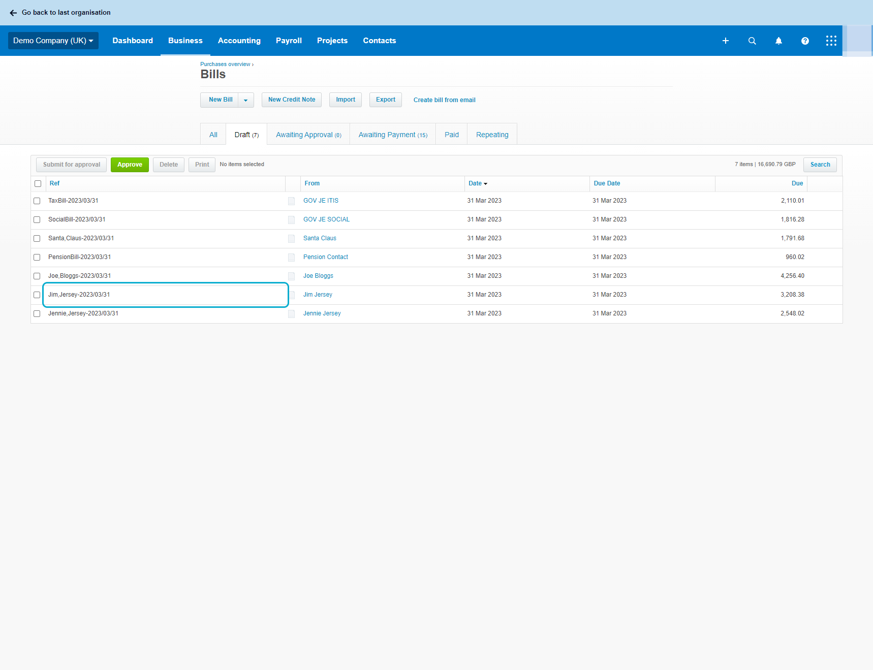Click the Search button above table
The image size is (873, 670).
[x=820, y=165]
